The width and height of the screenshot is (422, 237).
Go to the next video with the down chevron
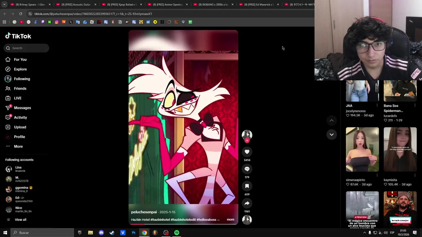(332, 134)
